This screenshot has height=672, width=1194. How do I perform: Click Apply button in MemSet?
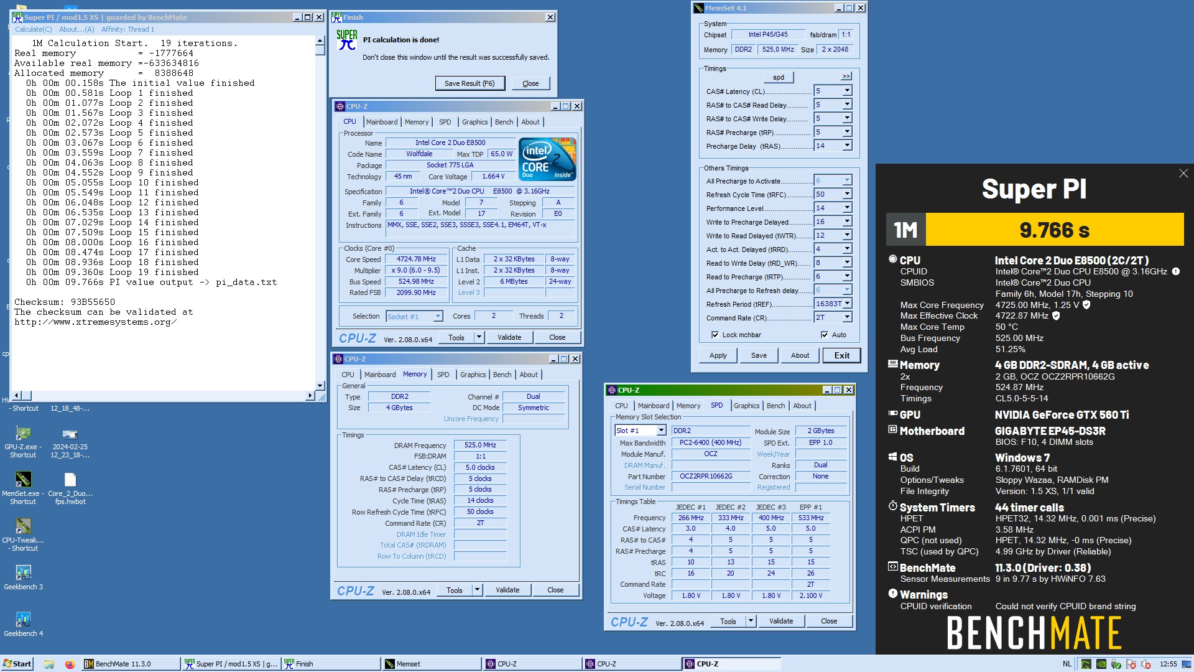[718, 355]
